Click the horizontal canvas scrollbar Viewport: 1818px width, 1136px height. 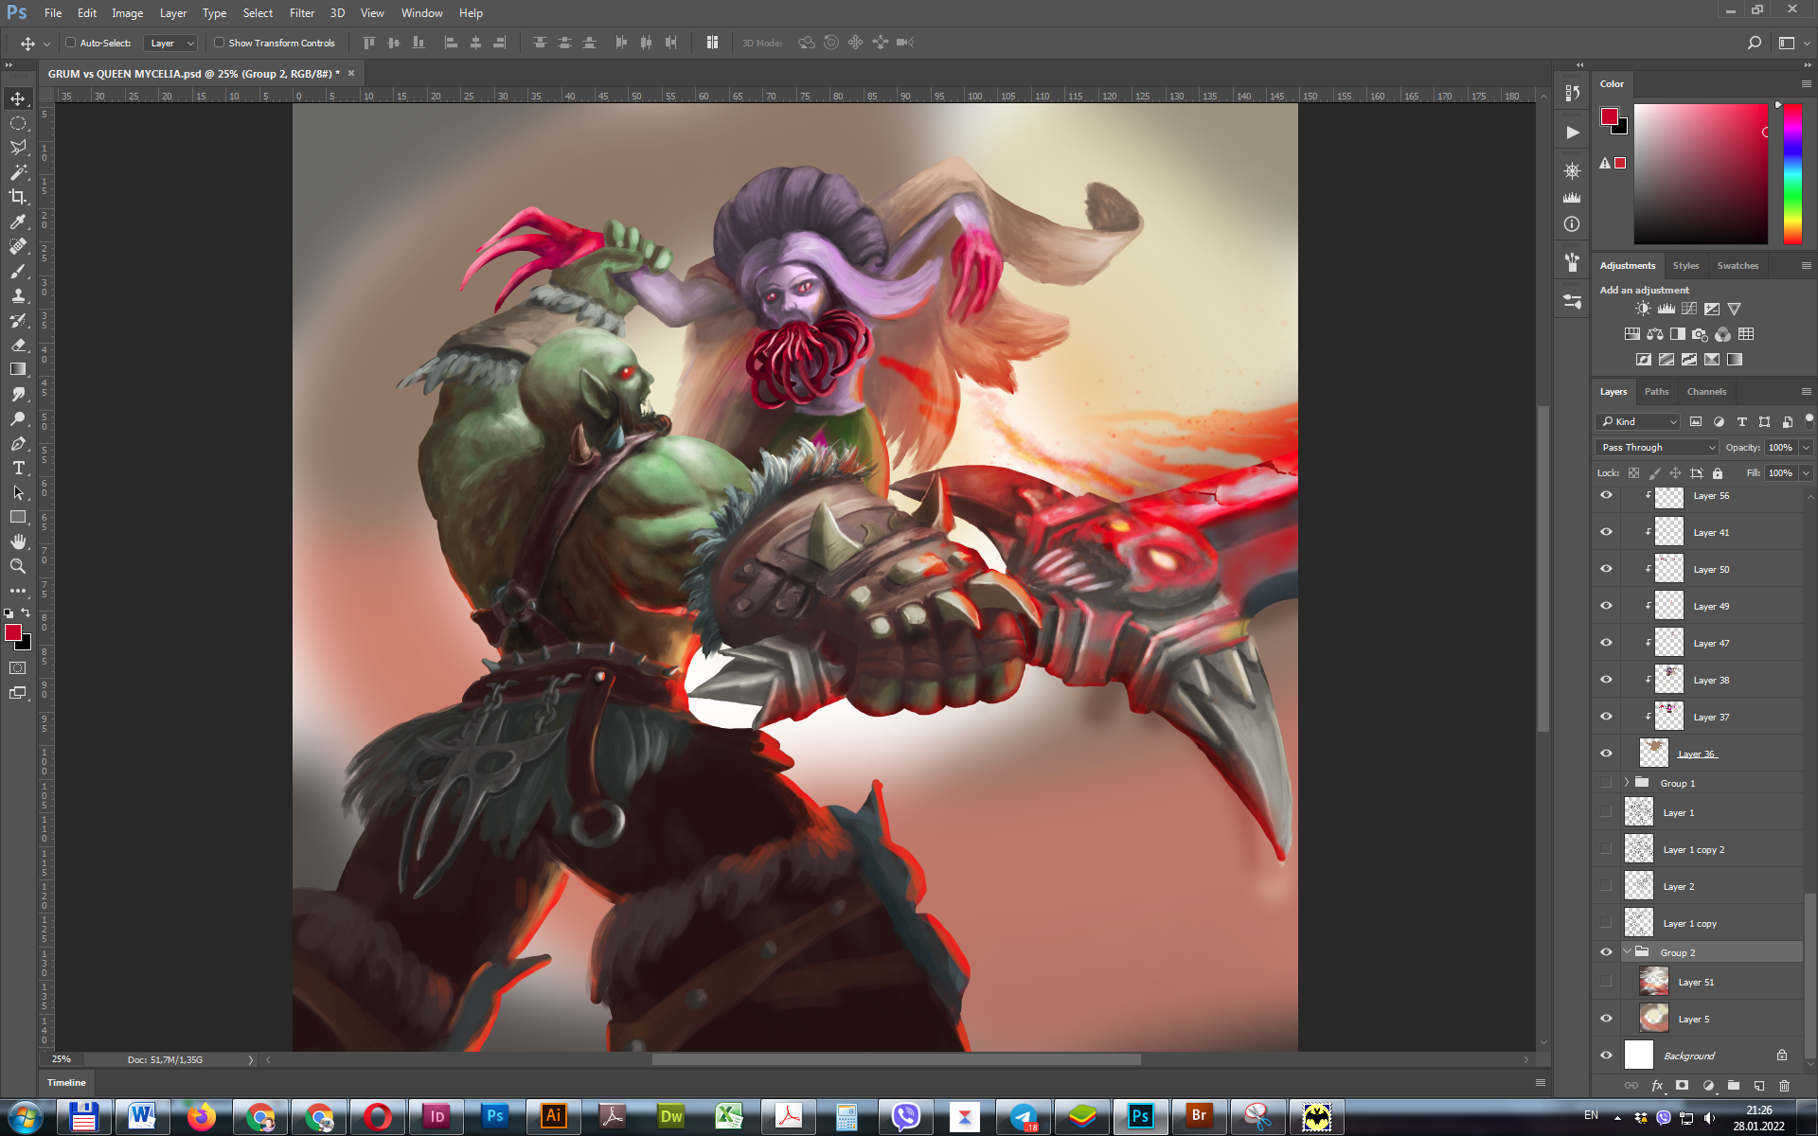point(896,1059)
